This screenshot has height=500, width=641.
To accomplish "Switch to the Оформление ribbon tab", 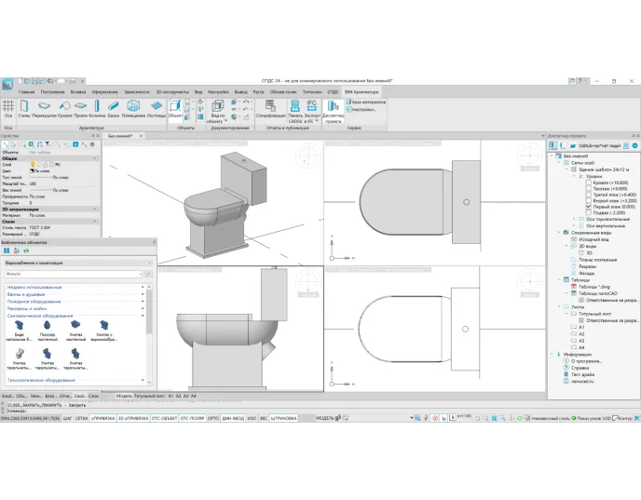I will (105, 92).
